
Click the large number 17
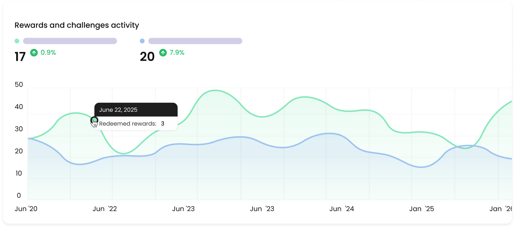click(20, 57)
